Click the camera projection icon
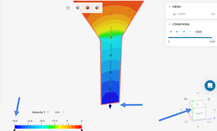217x131 pixels. (186, 99)
